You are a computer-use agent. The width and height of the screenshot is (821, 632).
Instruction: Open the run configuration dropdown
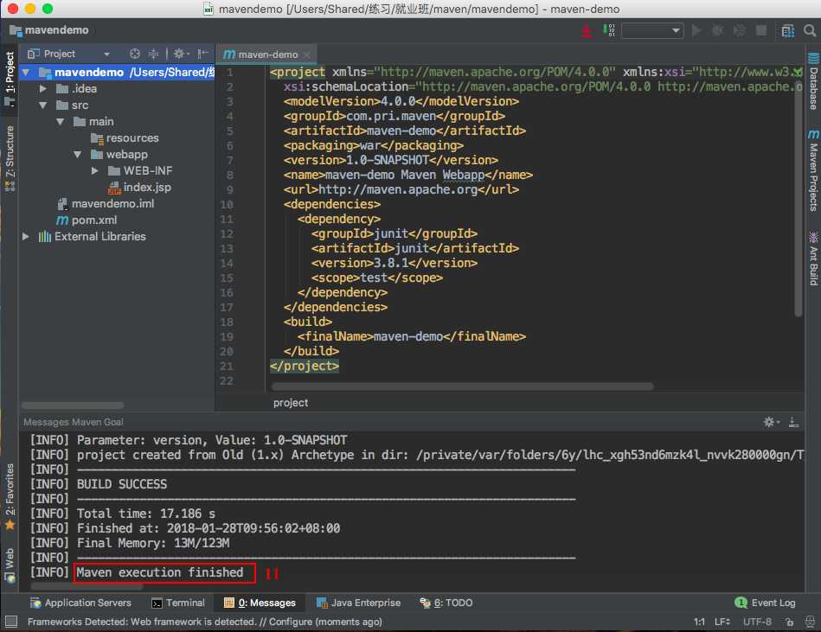(652, 30)
